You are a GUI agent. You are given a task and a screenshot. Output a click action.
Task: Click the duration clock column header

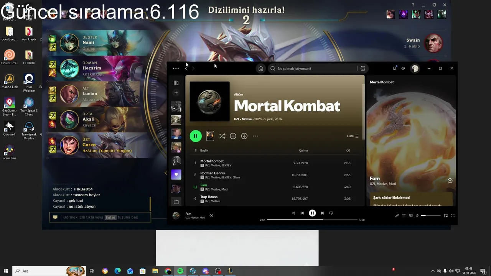[x=348, y=151]
